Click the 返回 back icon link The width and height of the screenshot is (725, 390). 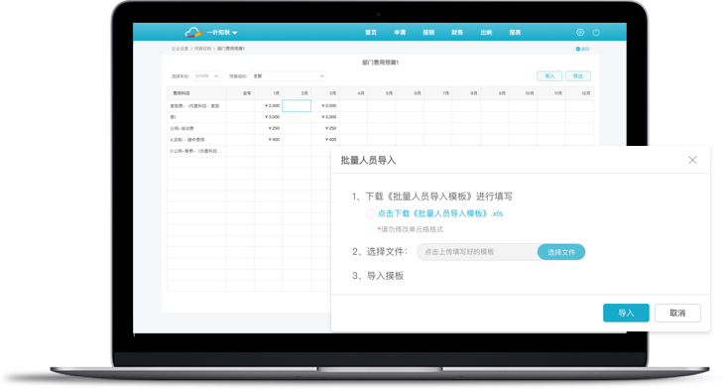click(582, 49)
